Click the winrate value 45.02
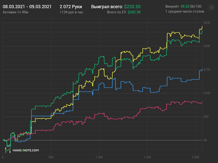The image size is (218, 163). click(x=185, y=7)
